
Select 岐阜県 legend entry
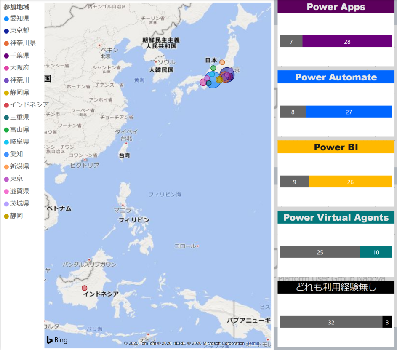coord(17,142)
